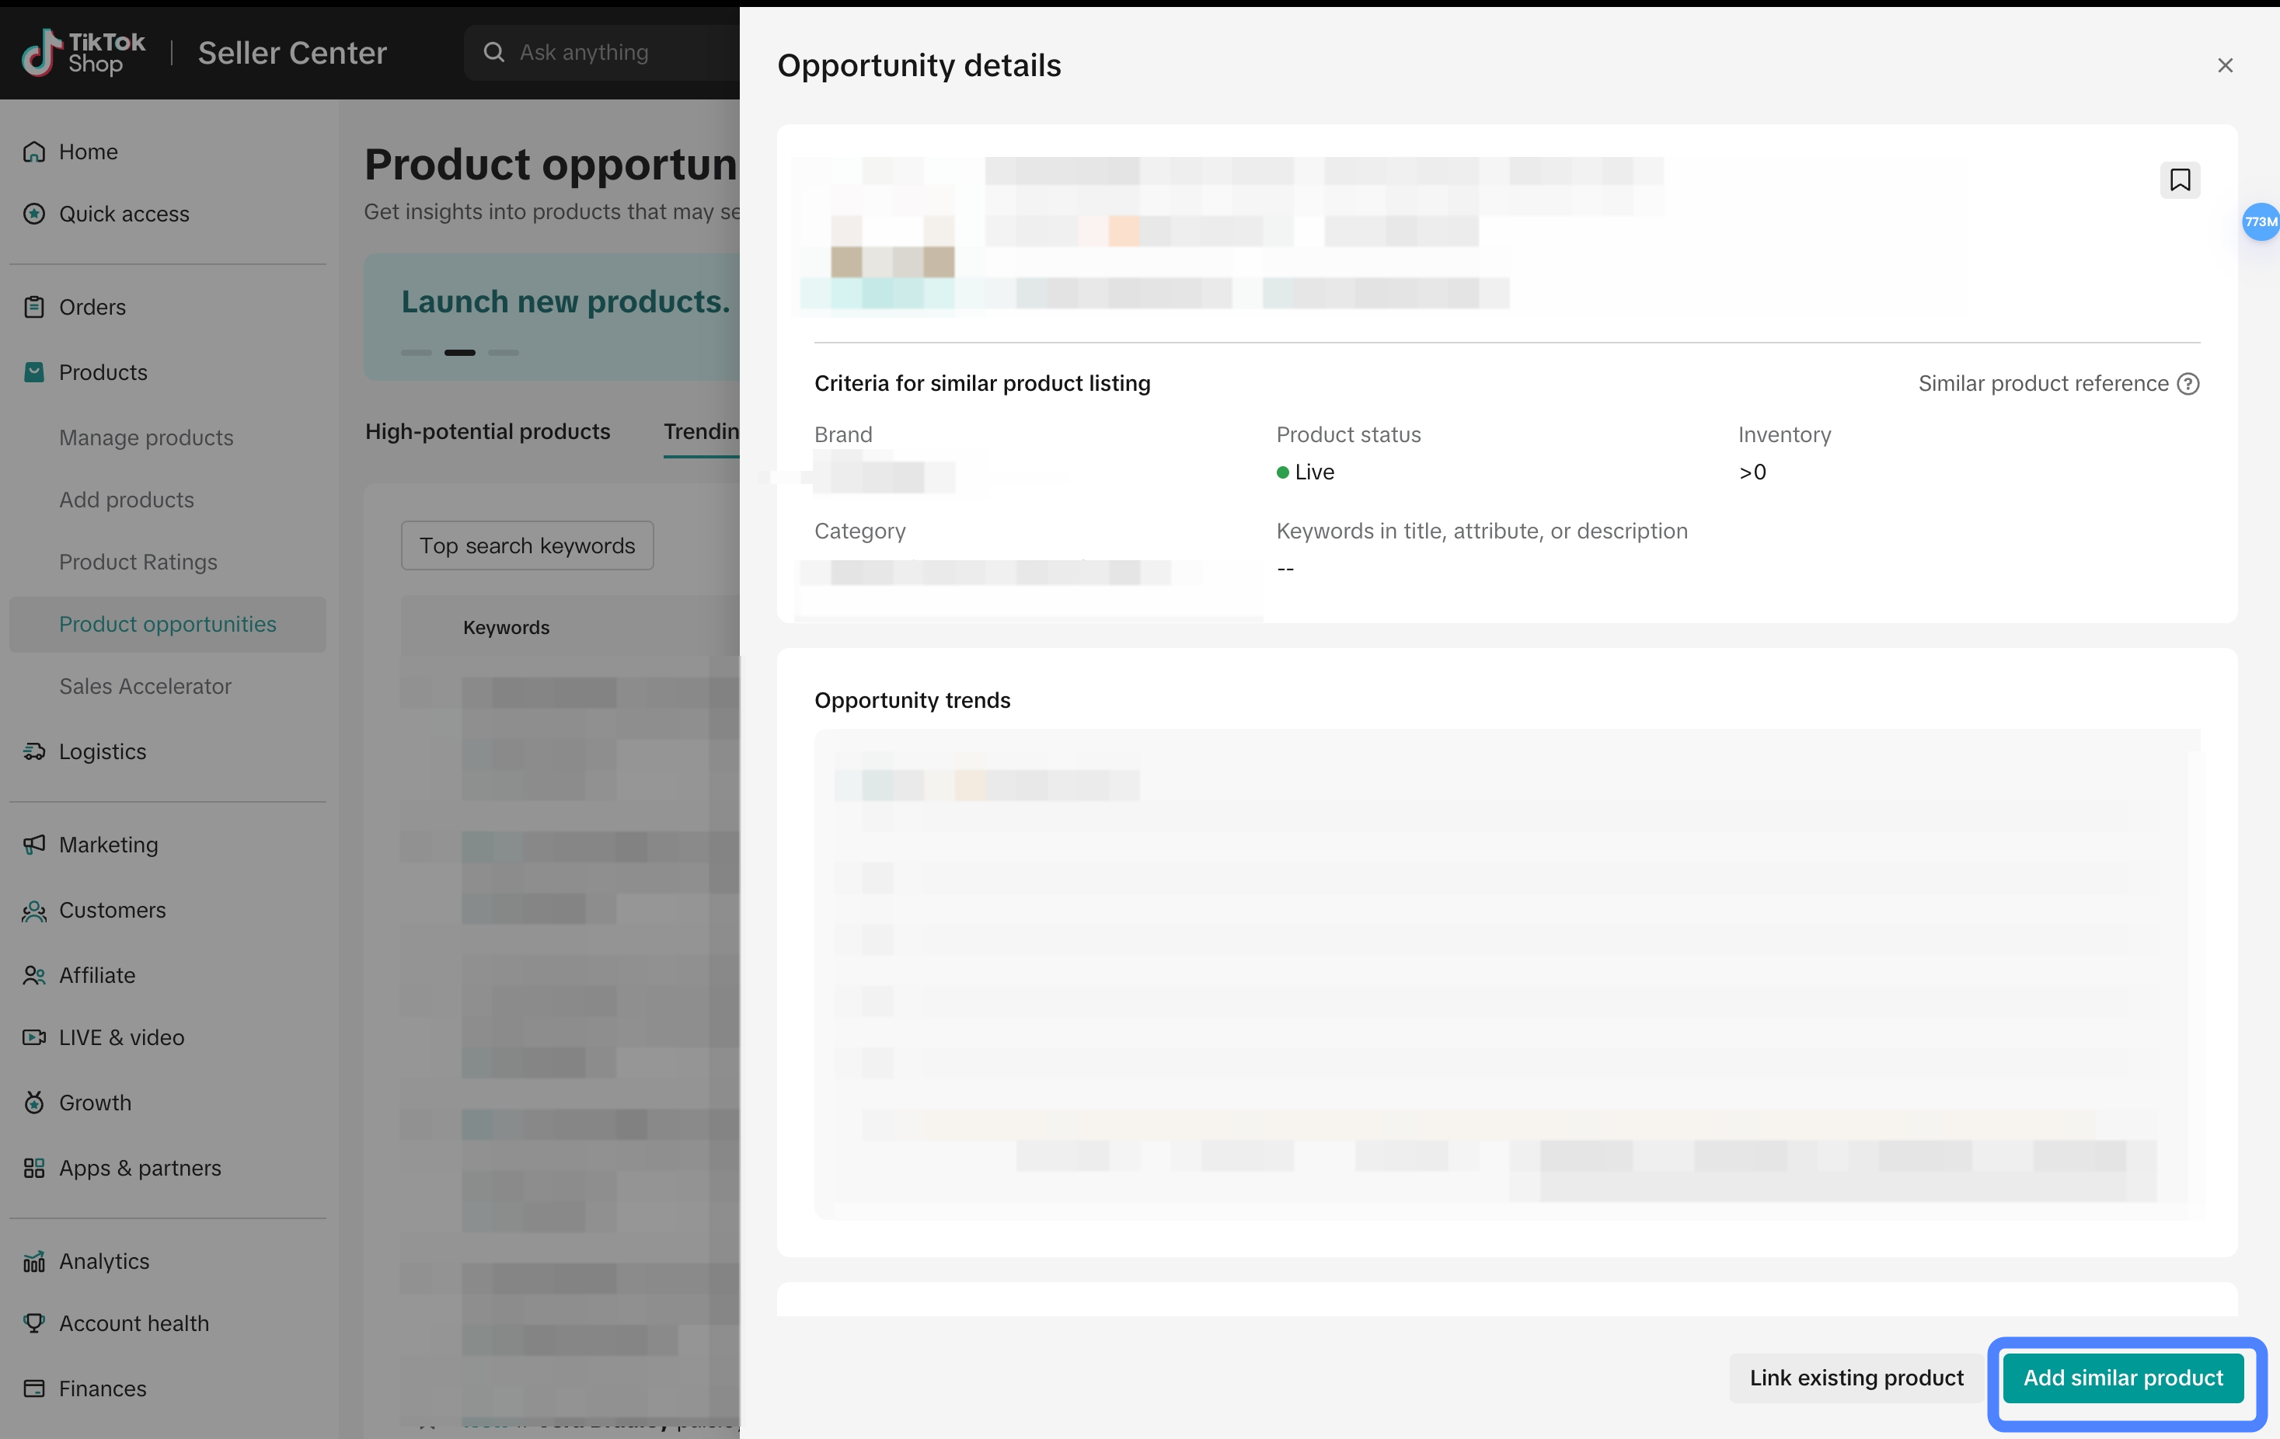Click the Similar product reference text
2280x1439 pixels.
click(x=2043, y=383)
